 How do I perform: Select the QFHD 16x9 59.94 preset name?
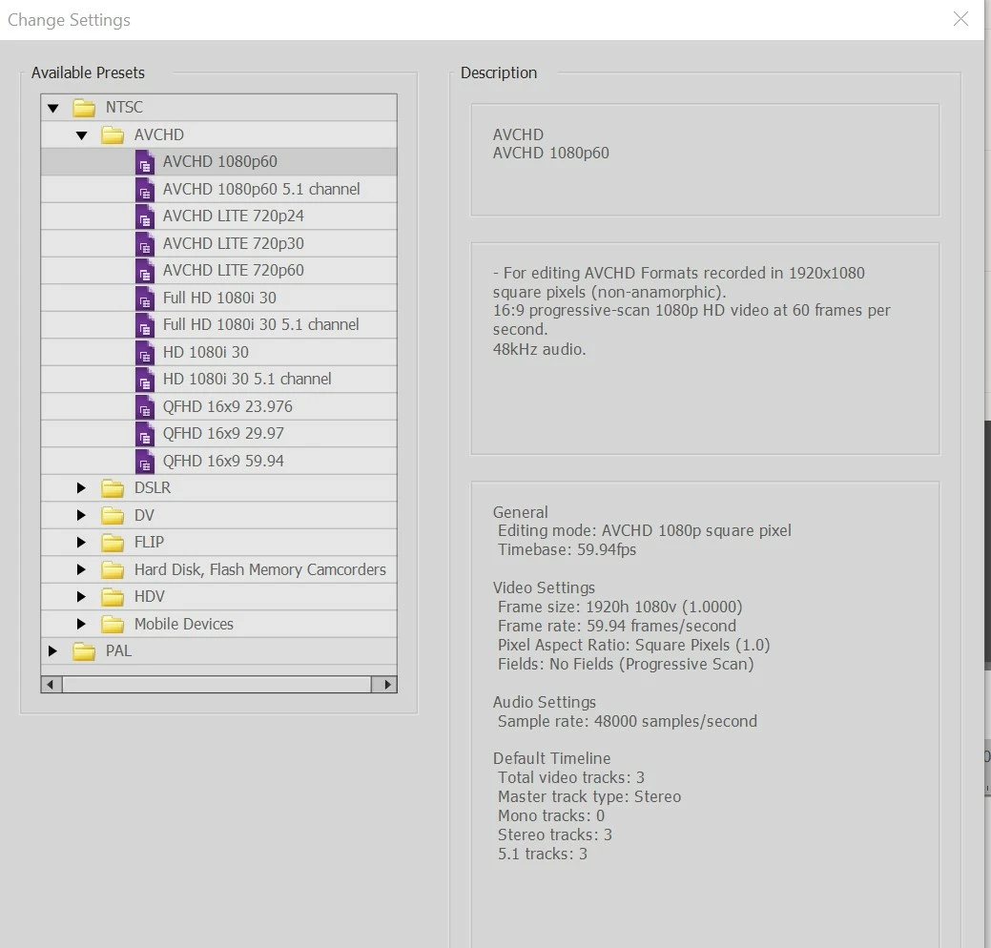tap(223, 461)
